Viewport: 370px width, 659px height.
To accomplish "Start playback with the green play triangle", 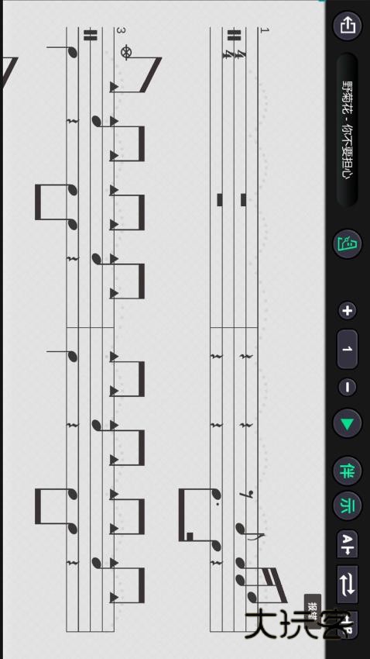I will (348, 425).
